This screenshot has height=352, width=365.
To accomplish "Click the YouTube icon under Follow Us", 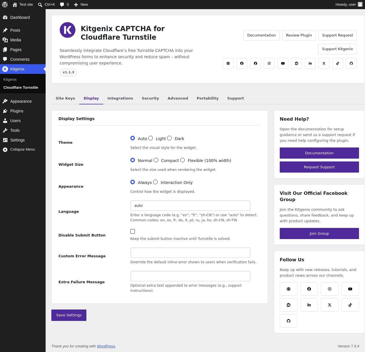I will click(x=350, y=289).
